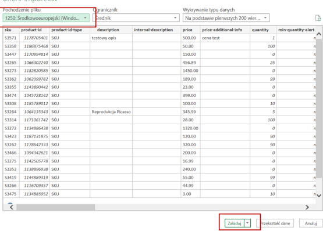Screen dimensions: 323x231
Task: Click the sku cell S3447
Action: pos(11,55)
